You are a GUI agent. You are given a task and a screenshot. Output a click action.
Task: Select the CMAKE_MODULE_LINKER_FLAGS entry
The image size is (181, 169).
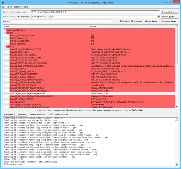26,105
